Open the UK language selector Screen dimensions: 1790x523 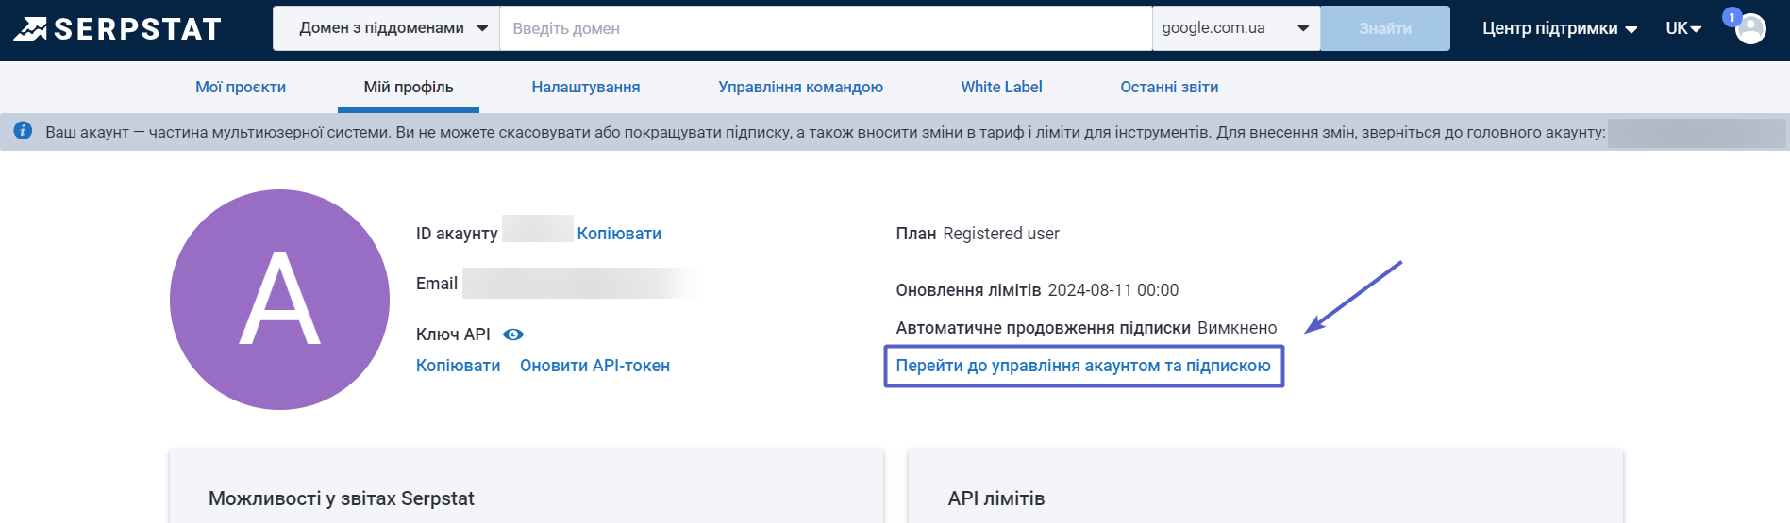(x=1682, y=28)
